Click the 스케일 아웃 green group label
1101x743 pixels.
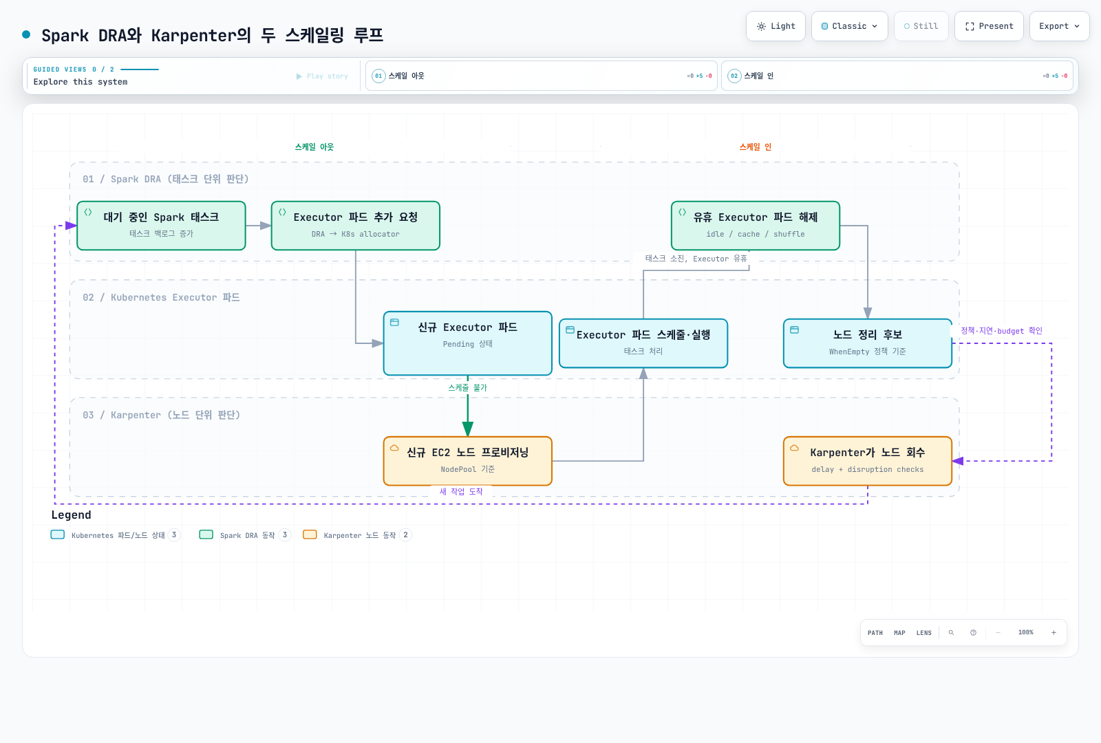click(x=314, y=147)
